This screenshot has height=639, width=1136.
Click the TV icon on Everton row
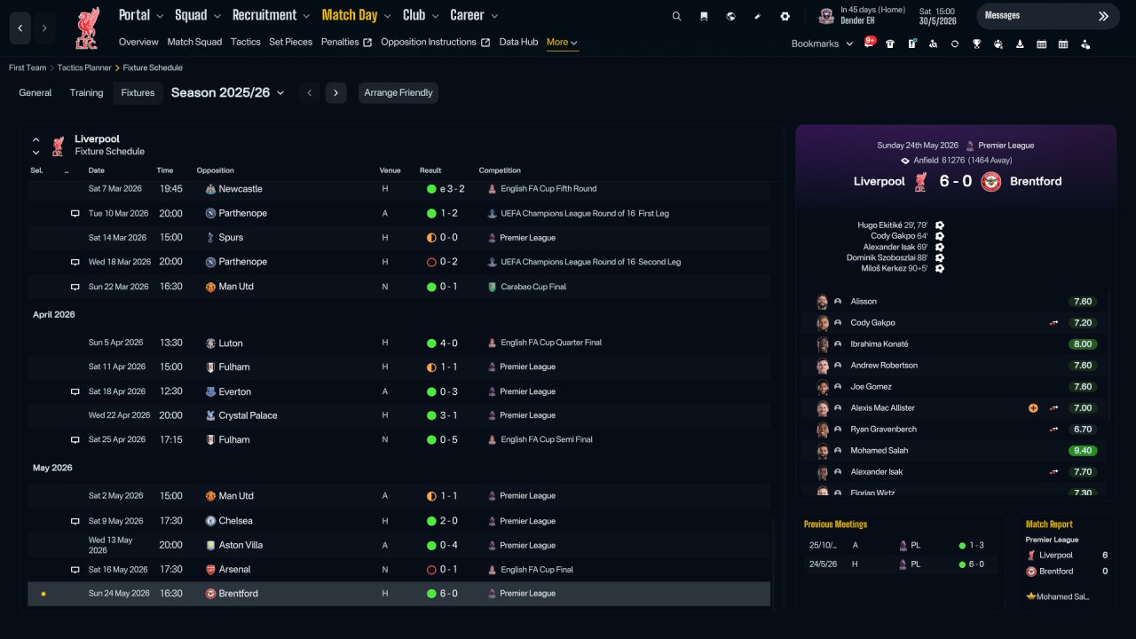(75, 392)
